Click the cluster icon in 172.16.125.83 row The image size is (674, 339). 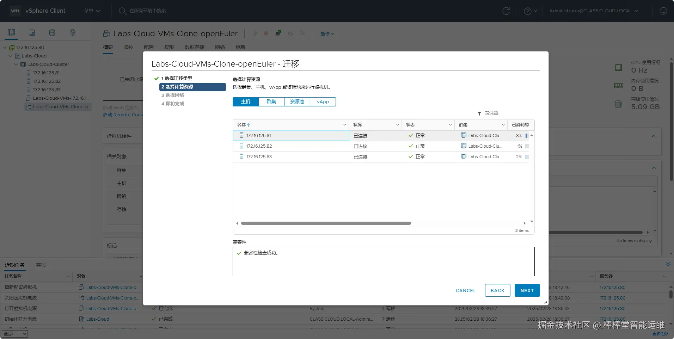[464, 156]
